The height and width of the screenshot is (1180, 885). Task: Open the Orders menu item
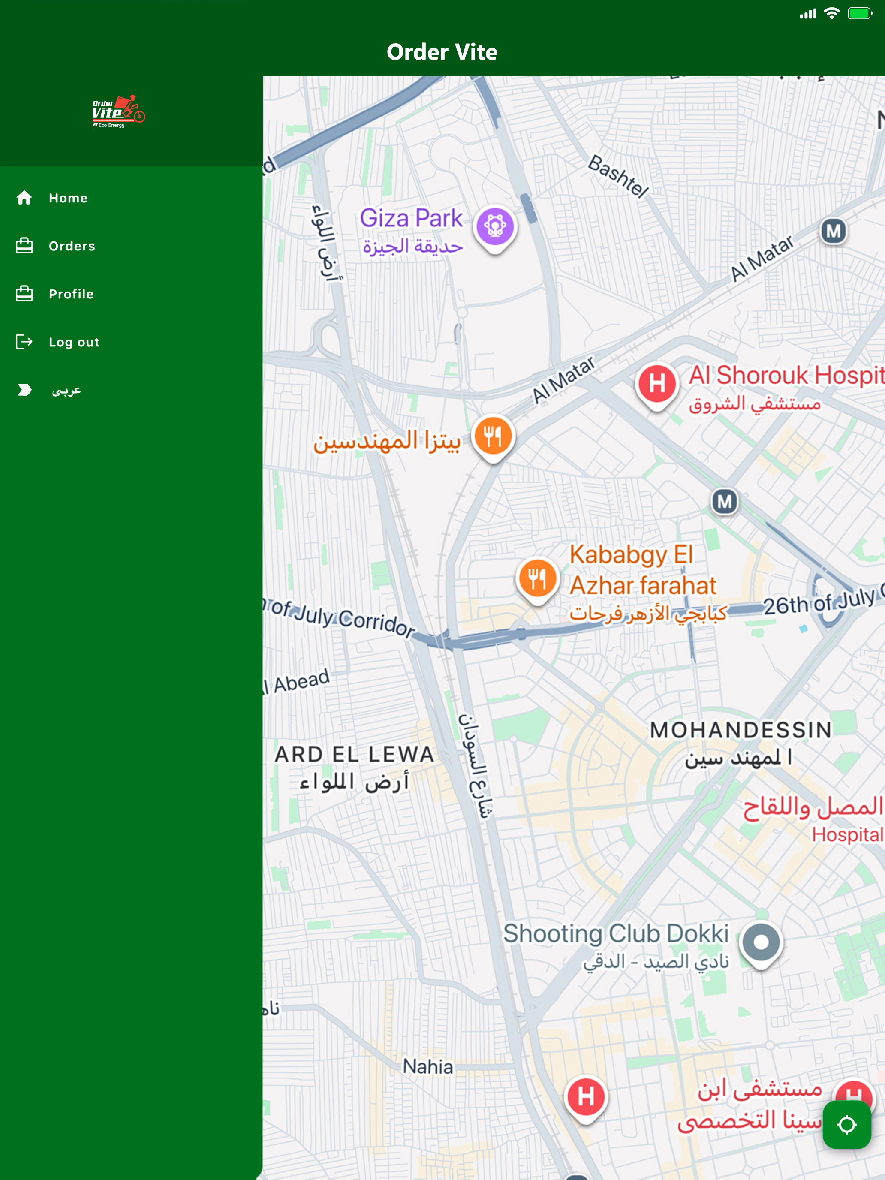(x=131, y=246)
